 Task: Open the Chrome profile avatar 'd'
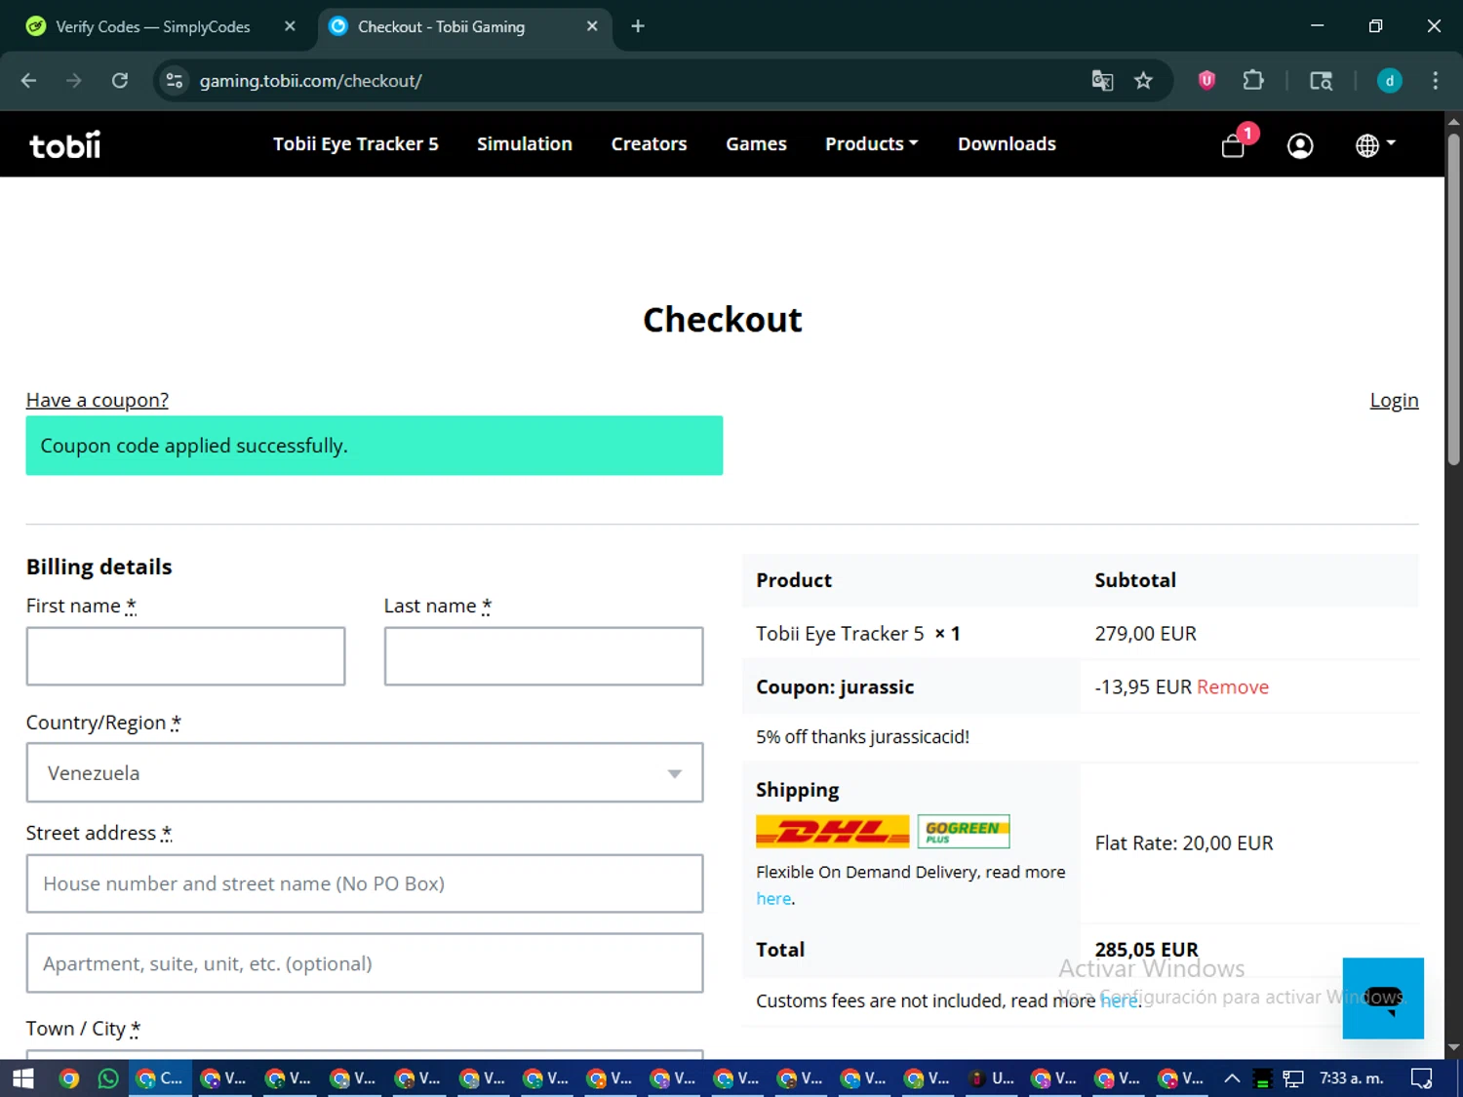(1389, 81)
